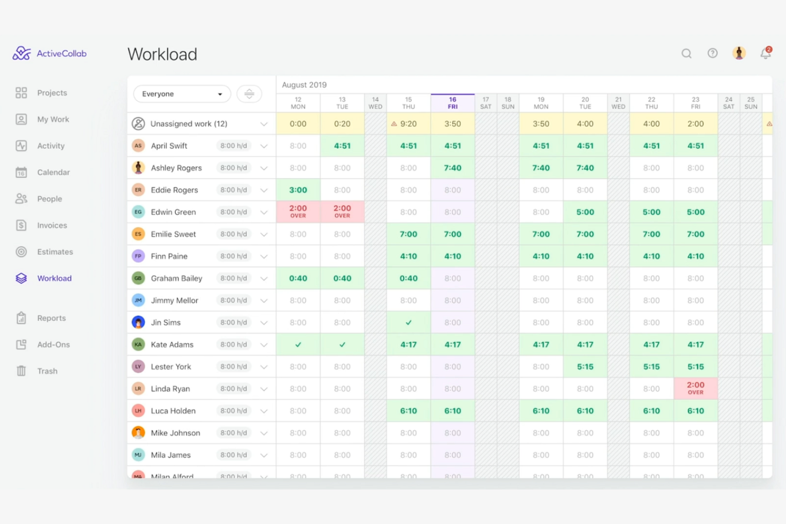Select the My Work sidebar icon
The image size is (786, 524).
pyautogui.click(x=53, y=119)
